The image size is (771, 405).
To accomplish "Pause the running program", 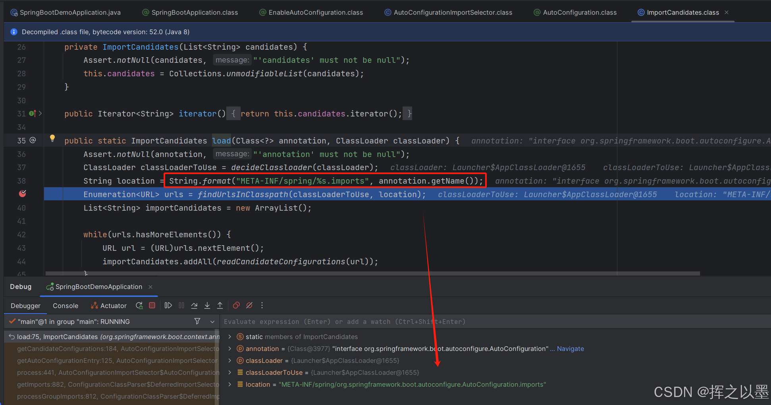I will pyautogui.click(x=181, y=305).
